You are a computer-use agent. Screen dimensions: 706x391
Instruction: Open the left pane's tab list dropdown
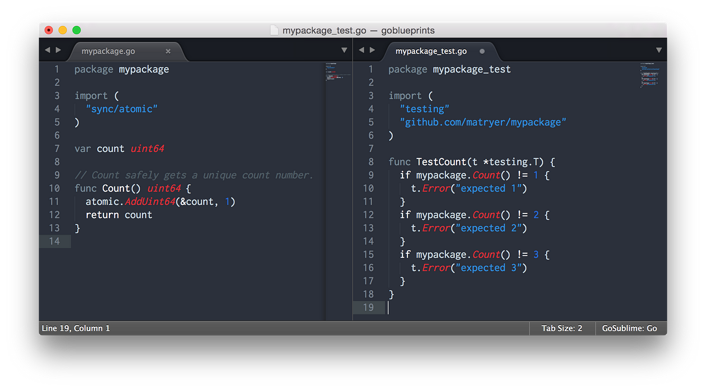point(344,50)
